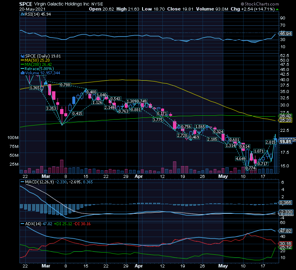Click the -2.330 MACD value tag
Viewport: 296px width, 270px height.
tap(286, 212)
